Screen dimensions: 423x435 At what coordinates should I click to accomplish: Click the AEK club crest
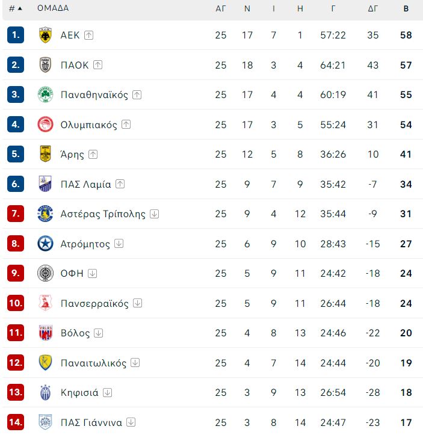[x=45, y=35]
